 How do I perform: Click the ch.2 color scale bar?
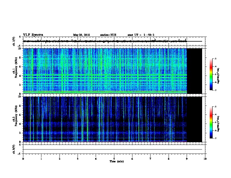[211, 122]
